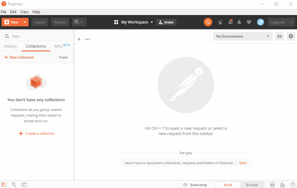Image resolution: width=297 pixels, height=188 pixels.
Task: Open the Postman Console icon
Action: point(24,185)
